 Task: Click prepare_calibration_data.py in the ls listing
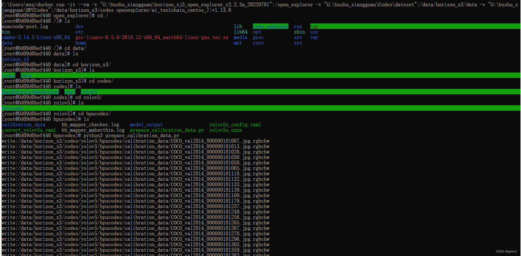(x=167, y=130)
